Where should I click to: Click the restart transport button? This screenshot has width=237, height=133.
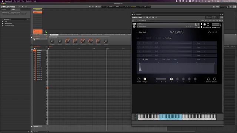pyautogui.click(x=90, y=7)
